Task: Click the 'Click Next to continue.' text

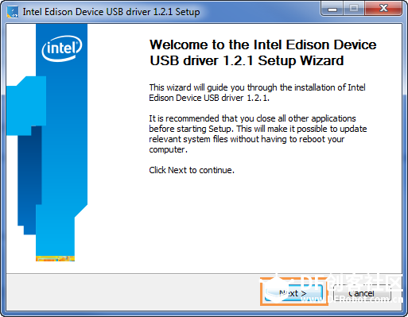Action: (x=192, y=170)
